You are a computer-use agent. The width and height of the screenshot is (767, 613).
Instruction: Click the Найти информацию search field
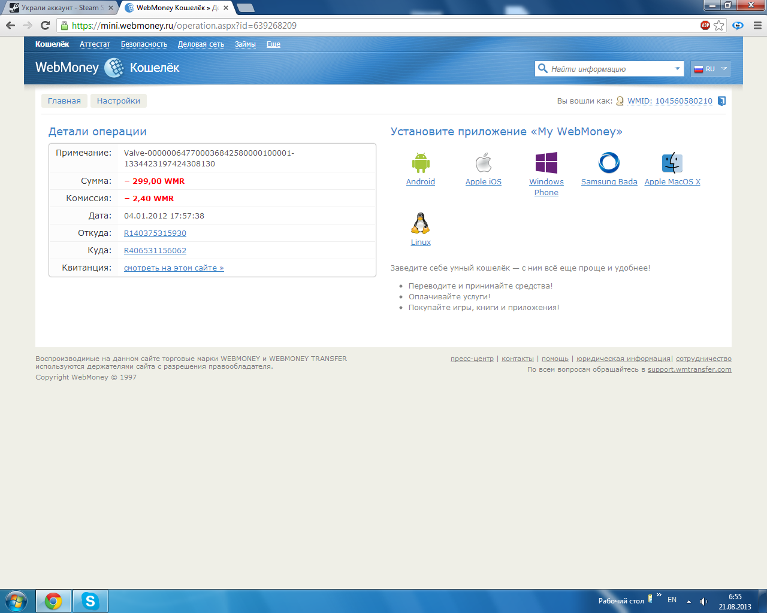[609, 69]
